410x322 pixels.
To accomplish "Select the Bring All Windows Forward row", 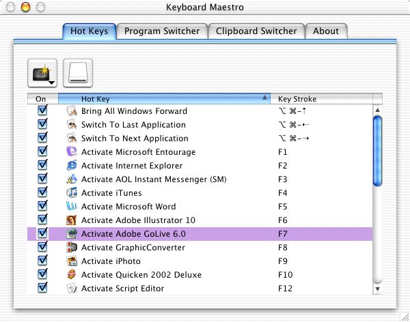I will coord(200,111).
